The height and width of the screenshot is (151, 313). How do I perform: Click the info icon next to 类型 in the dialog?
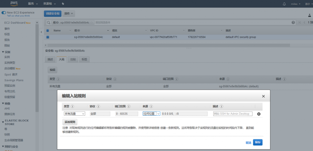73,106
